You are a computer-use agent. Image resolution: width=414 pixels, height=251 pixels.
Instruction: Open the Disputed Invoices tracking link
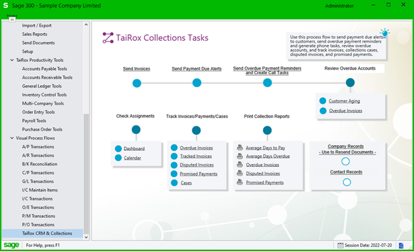[197, 165]
